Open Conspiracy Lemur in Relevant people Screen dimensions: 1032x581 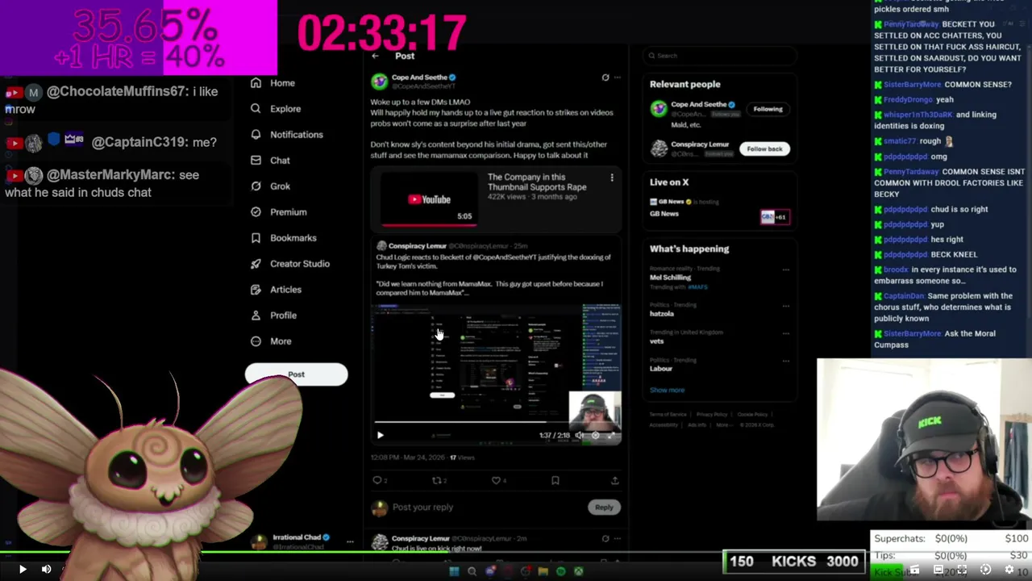pyautogui.click(x=700, y=144)
